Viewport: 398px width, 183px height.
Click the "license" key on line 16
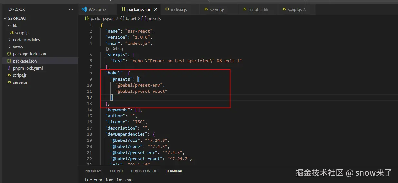click(116, 122)
